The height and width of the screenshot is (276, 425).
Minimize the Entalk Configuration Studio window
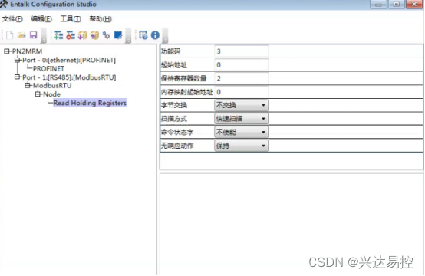tap(378, 4)
